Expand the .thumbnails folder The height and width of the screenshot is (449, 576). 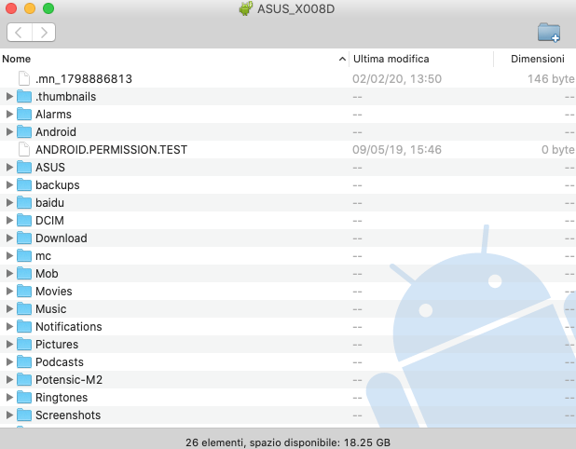(x=9, y=97)
